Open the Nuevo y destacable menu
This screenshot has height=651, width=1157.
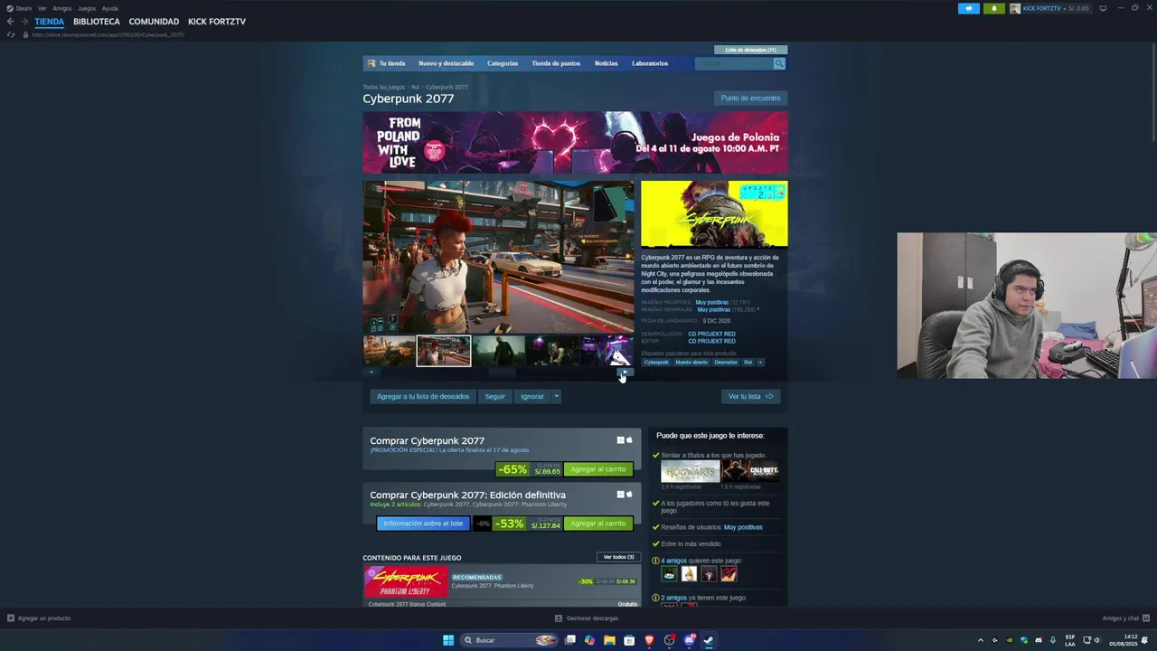click(x=446, y=63)
